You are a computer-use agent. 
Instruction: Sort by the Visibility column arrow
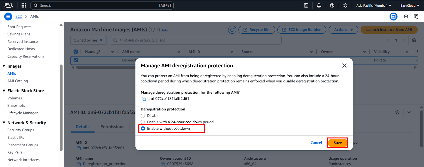407,52
